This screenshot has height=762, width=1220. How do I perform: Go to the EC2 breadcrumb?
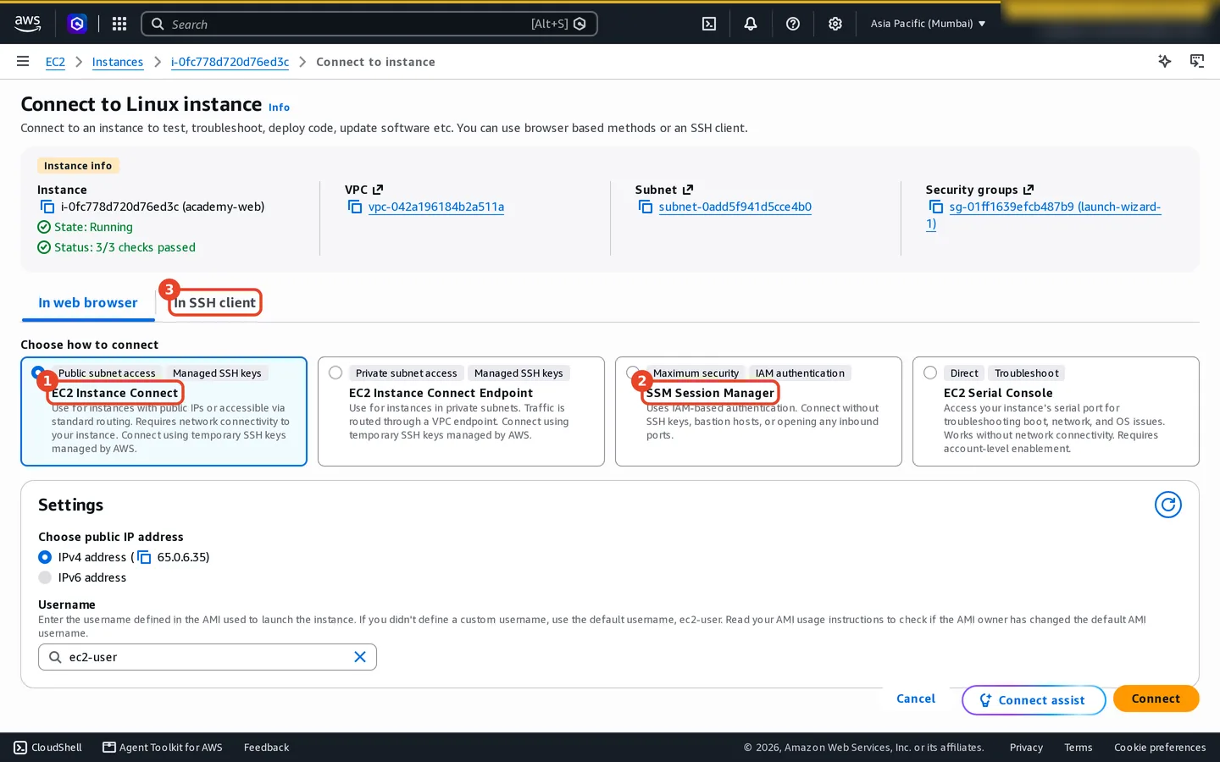55,62
